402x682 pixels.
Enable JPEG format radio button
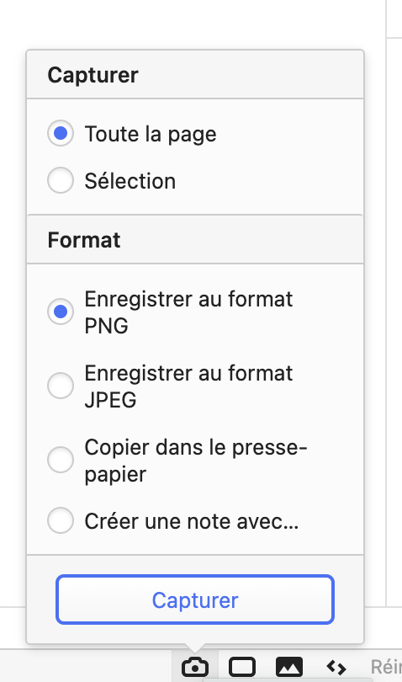point(61,386)
